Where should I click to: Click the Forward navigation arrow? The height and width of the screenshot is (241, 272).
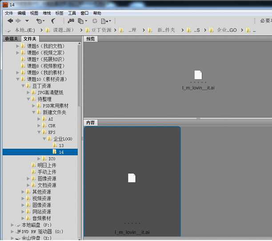point(18,21)
